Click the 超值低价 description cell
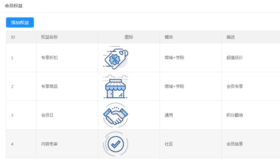280x160 pixels. 234,57
